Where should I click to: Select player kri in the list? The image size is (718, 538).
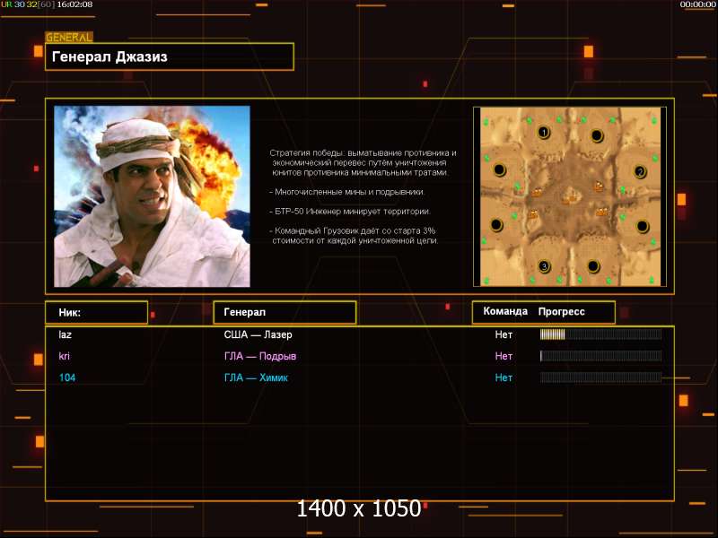click(x=64, y=356)
